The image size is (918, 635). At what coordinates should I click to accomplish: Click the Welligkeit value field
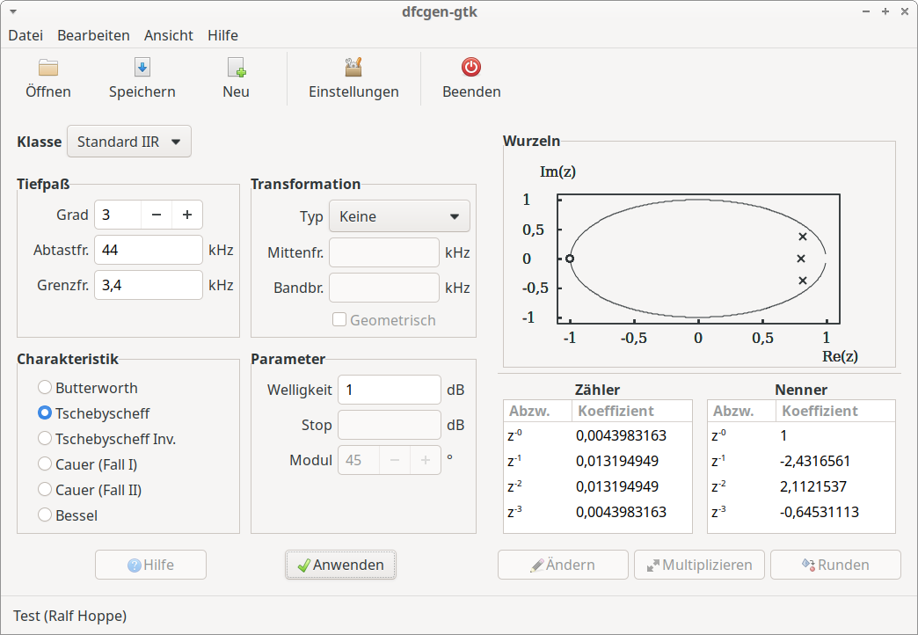pyautogui.click(x=389, y=390)
